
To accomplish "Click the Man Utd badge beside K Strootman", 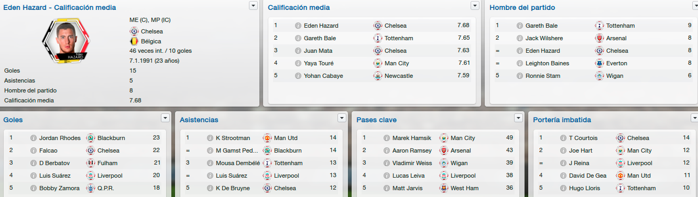I will coord(267,138).
